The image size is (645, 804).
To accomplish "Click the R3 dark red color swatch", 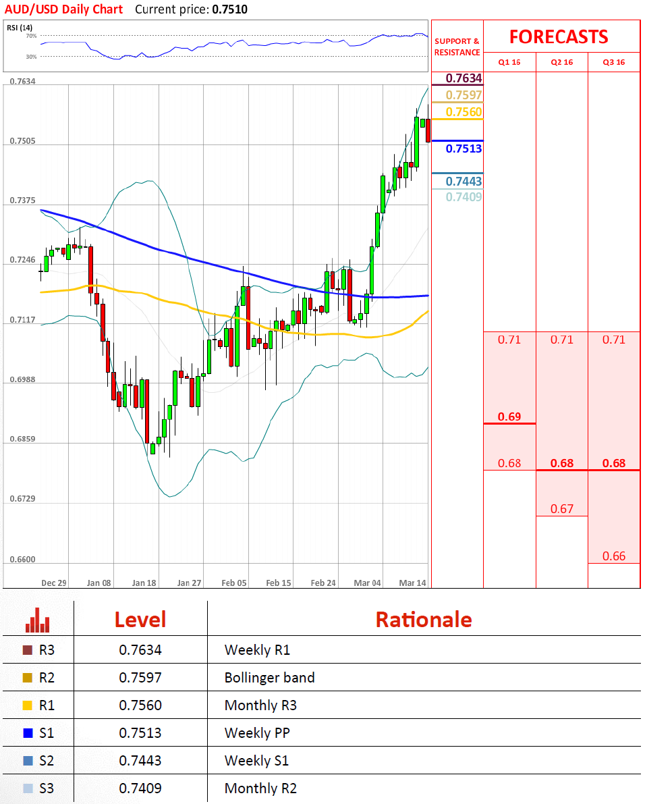I will point(28,650).
